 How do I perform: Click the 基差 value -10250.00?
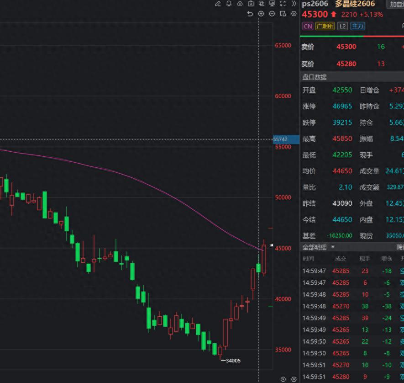tap(339, 236)
